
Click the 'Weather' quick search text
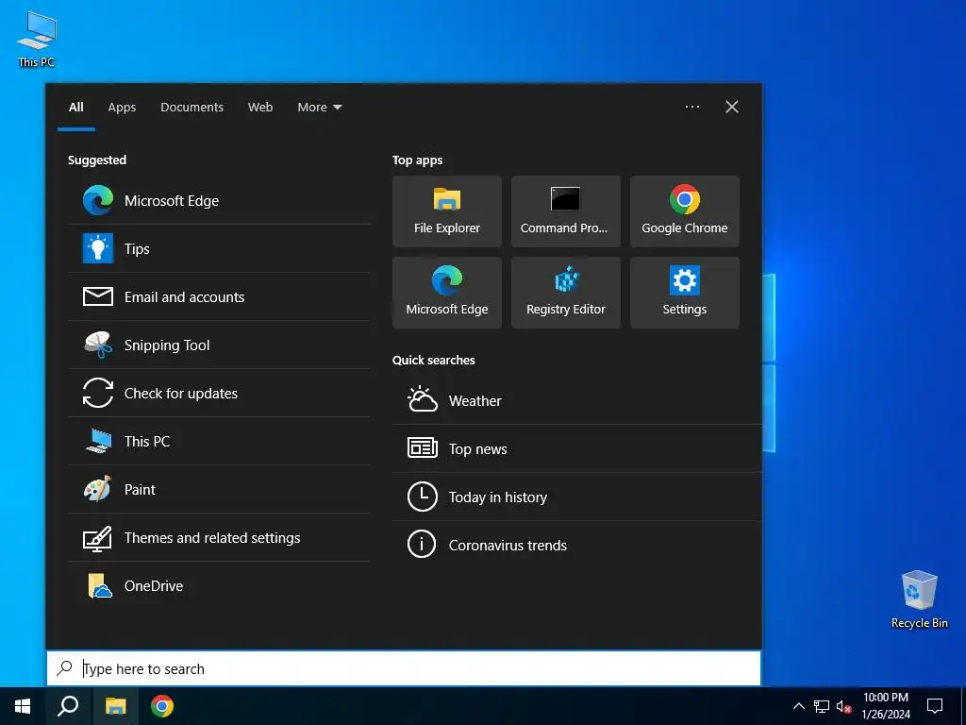coord(475,400)
